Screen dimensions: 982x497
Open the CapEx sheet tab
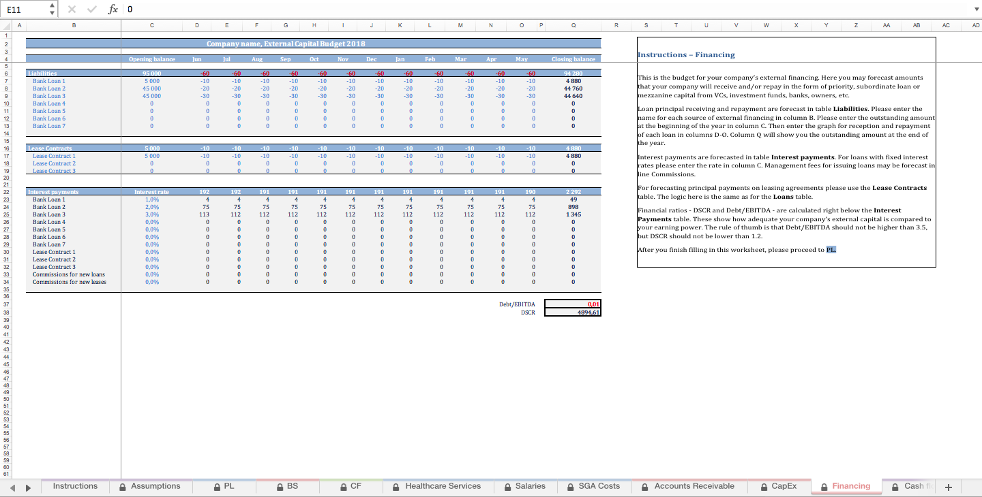pyautogui.click(x=778, y=486)
